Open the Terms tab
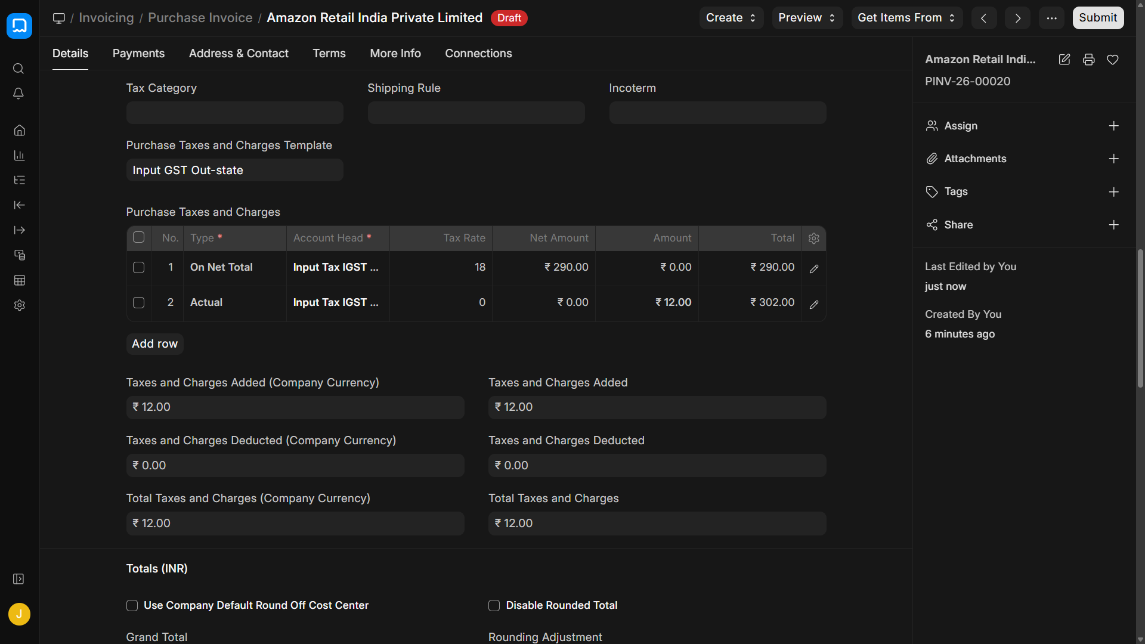This screenshot has height=644, width=1145. pyautogui.click(x=329, y=53)
